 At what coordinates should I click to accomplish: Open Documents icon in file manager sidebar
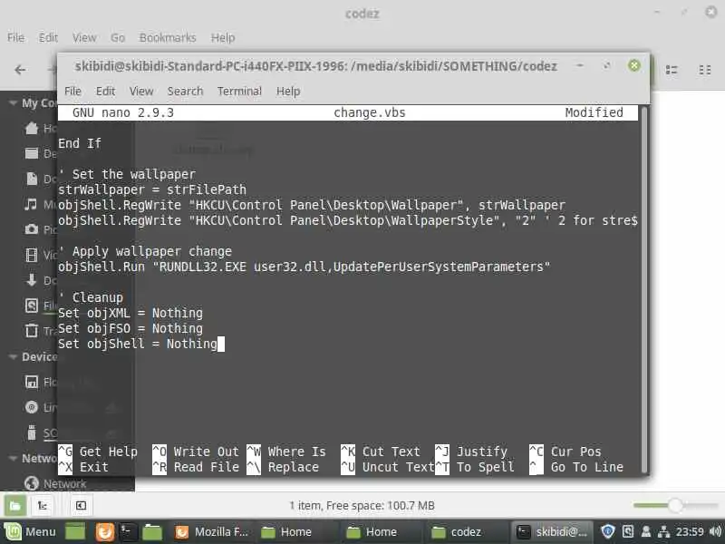[x=32, y=179]
